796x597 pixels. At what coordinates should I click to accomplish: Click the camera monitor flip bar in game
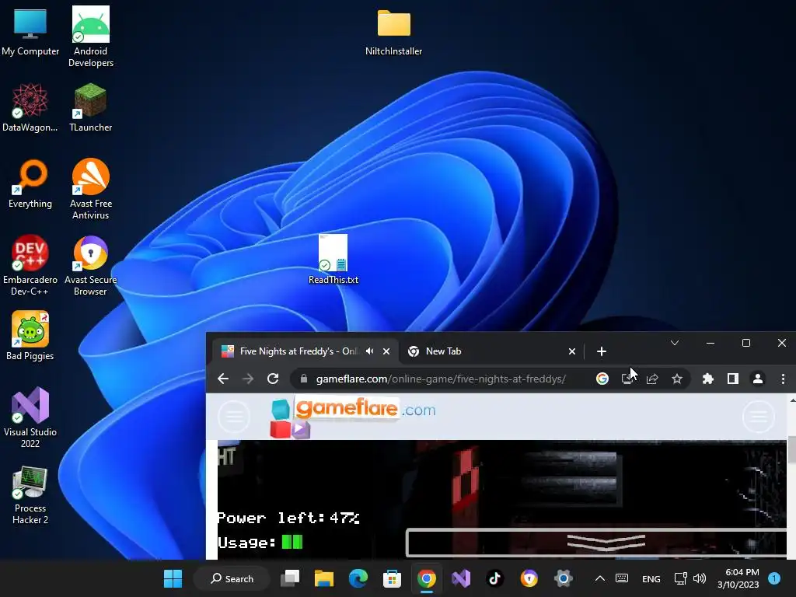pyautogui.click(x=597, y=542)
